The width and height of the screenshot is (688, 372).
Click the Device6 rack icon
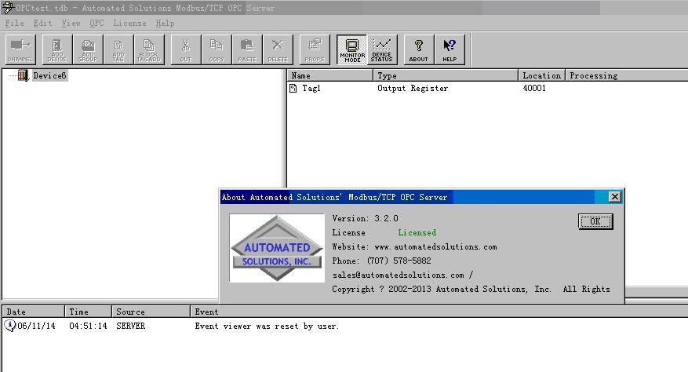23,75
